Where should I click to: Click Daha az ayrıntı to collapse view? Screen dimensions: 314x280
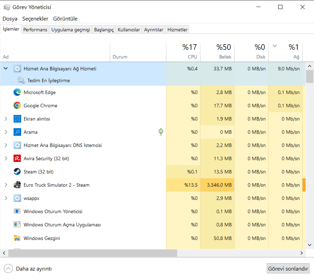[x=29, y=269]
